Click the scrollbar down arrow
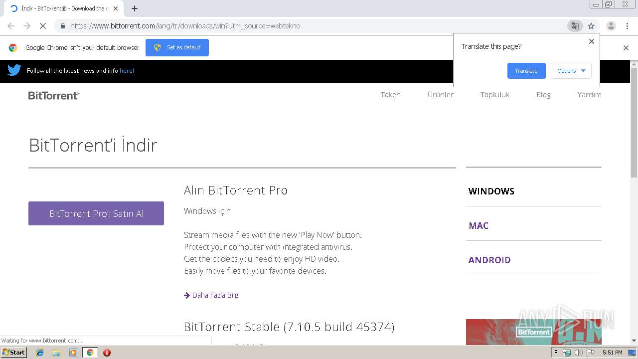The width and height of the screenshot is (638, 359). click(x=634, y=341)
